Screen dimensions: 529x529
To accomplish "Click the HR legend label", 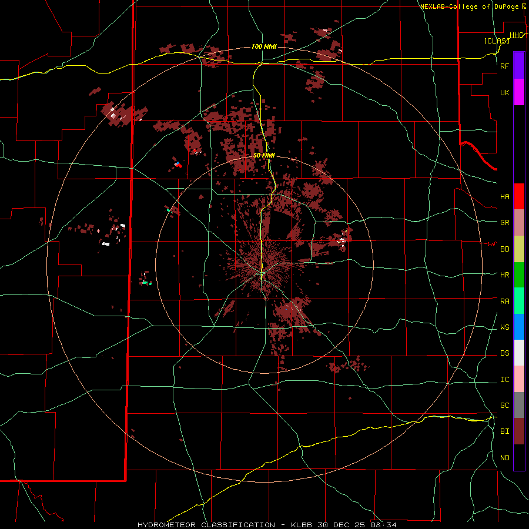I will [504, 275].
